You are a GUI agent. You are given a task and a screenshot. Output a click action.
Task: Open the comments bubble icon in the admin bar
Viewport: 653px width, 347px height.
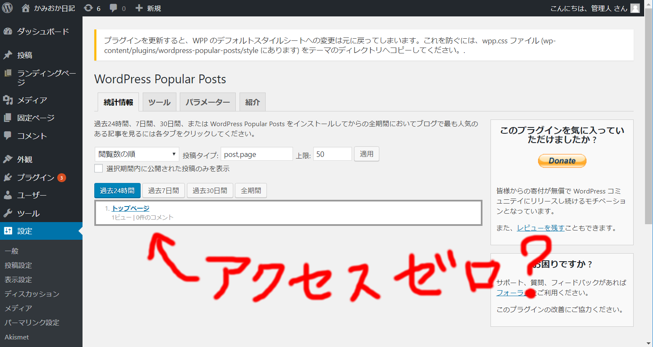coord(113,8)
